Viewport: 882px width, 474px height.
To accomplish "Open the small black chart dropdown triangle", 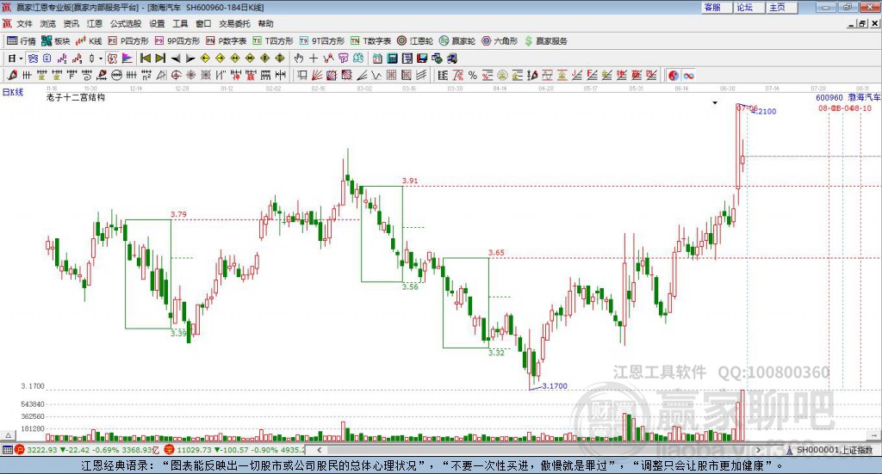I will click(x=715, y=102).
